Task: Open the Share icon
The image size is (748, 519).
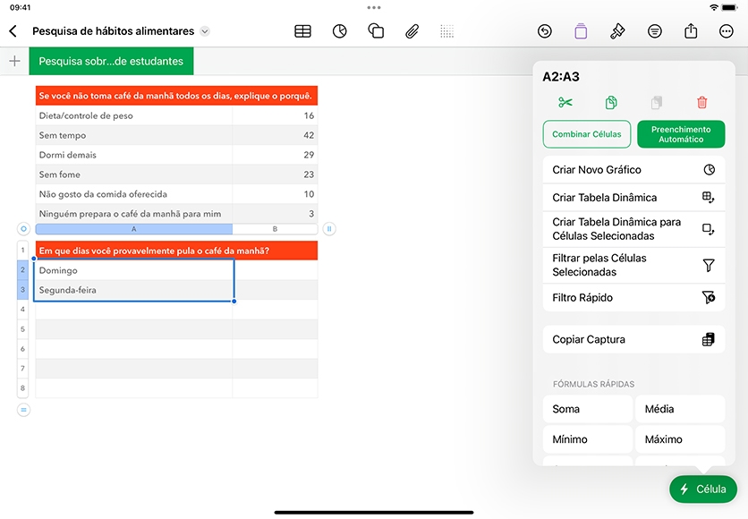Action: click(691, 31)
